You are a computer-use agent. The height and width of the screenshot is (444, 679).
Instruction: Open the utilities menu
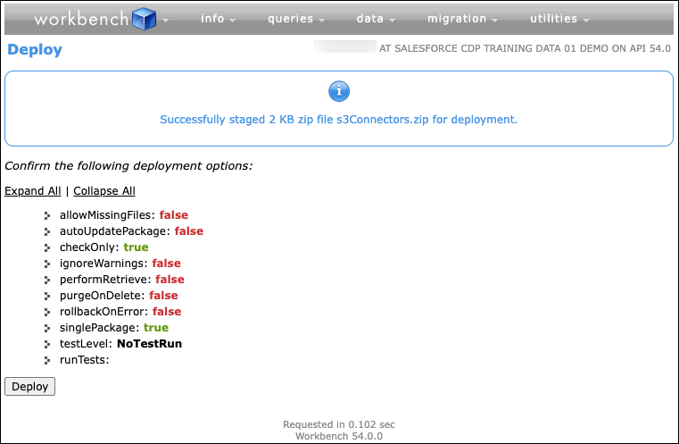(x=559, y=19)
